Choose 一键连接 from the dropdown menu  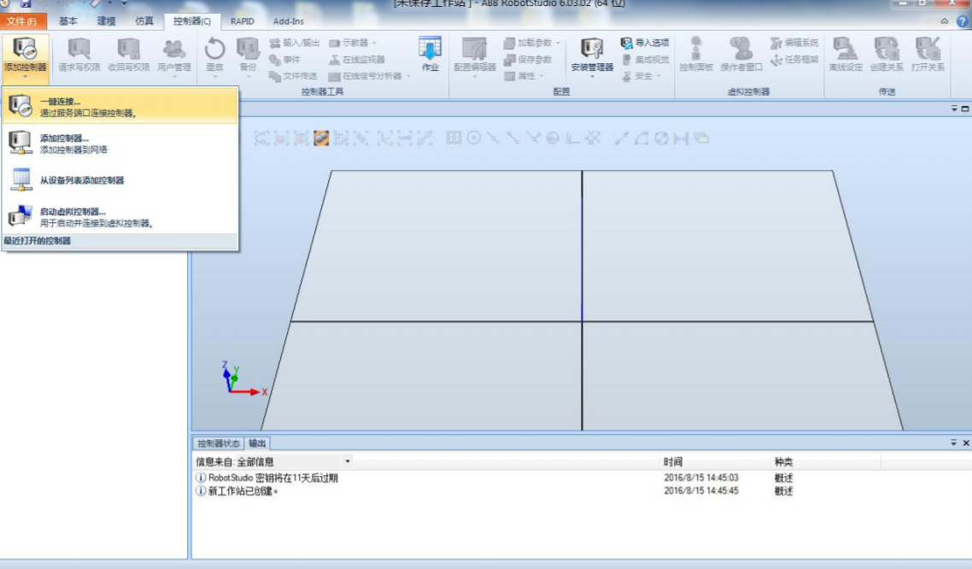tap(120, 107)
